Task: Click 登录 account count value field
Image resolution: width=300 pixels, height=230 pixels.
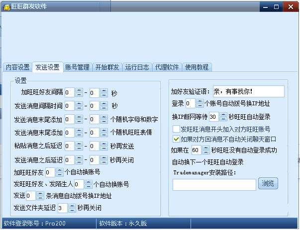Action: click(x=191, y=103)
